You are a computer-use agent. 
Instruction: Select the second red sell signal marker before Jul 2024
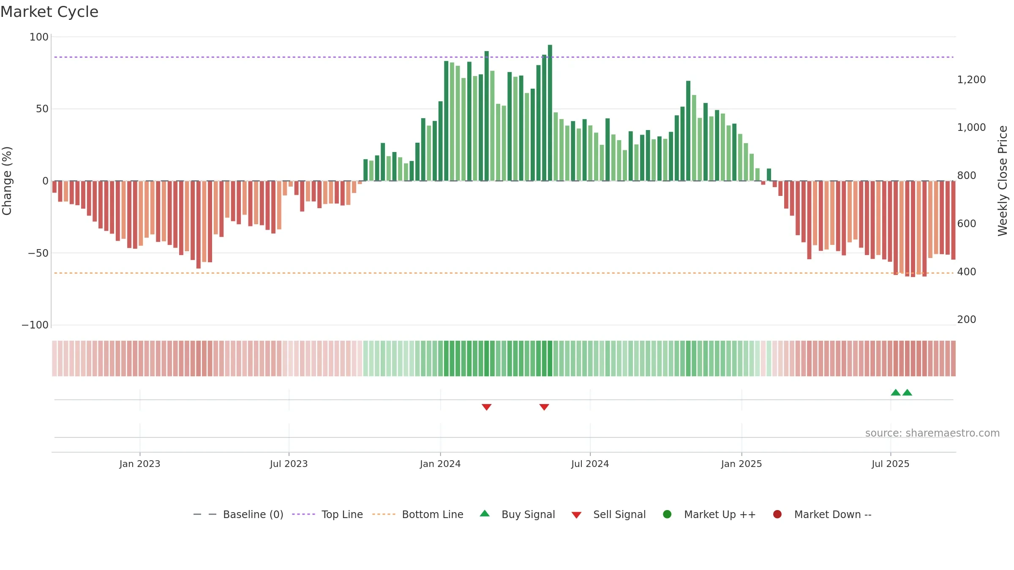pos(544,407)
